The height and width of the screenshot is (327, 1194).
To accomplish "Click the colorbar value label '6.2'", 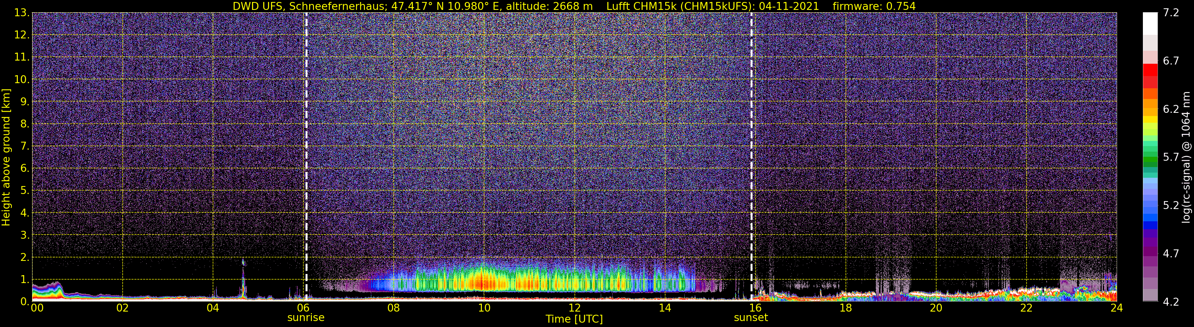I will click(1171, 109).
